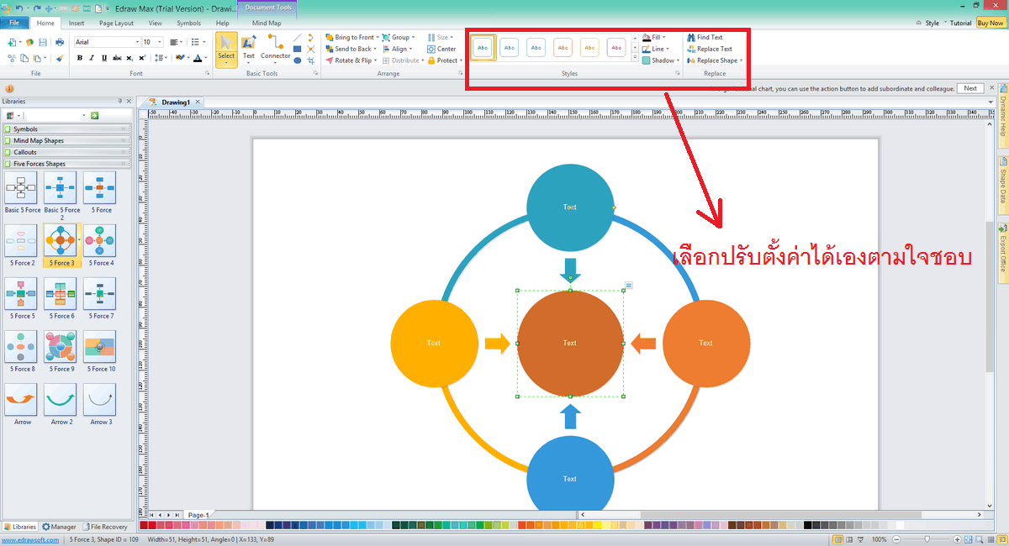This screenshot has height=546, width=1009.
Task: Toggle Underline formatting
Action: [x=104, y=58]
